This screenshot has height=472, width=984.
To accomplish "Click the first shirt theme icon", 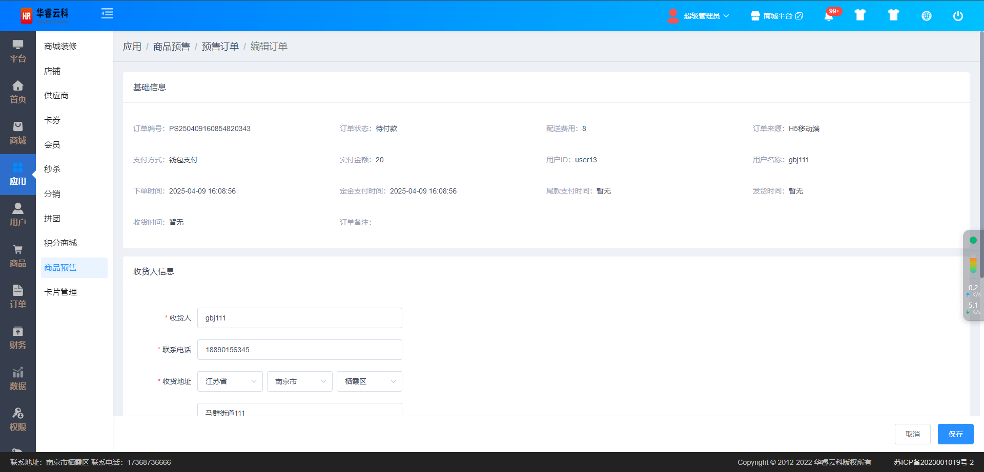I will [860, 15].
